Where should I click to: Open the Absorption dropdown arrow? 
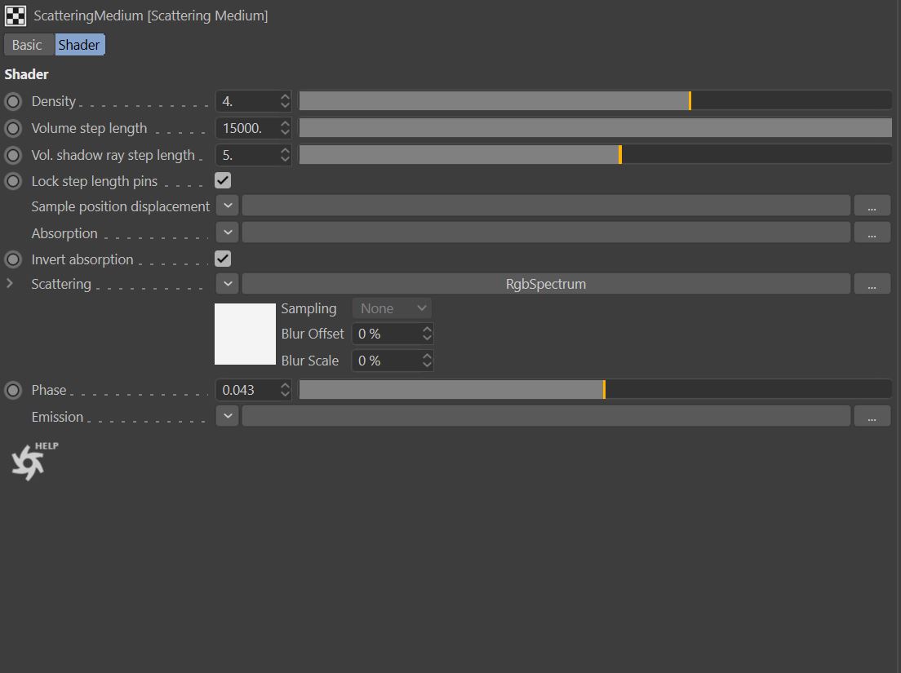tap(228, 232)
